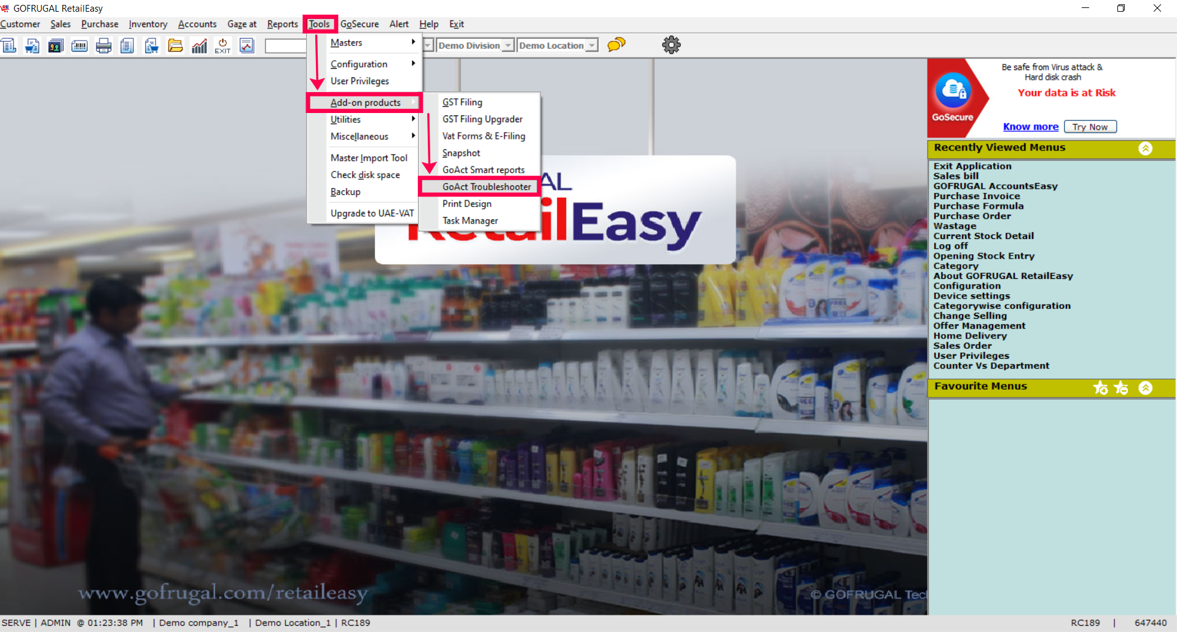The image size is (1177, 632).
Task: Open recently viewed Sales bill
Action: [x=956, y=176]
